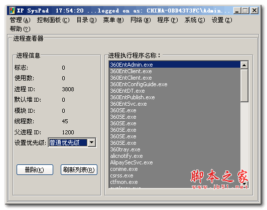The image size is (267, 210).
Task: Select csrss.exe in process list
Action: (175, 175)
